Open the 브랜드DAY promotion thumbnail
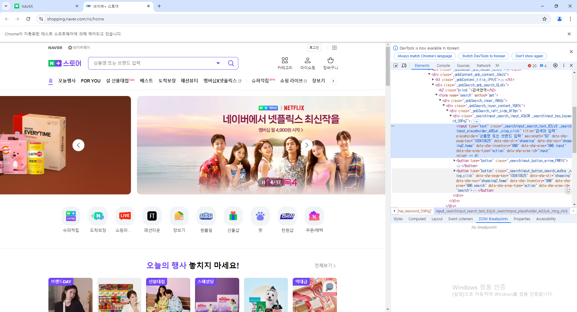Image resolution: width=577 pixels, height=312 pixels. coord(70,295)
